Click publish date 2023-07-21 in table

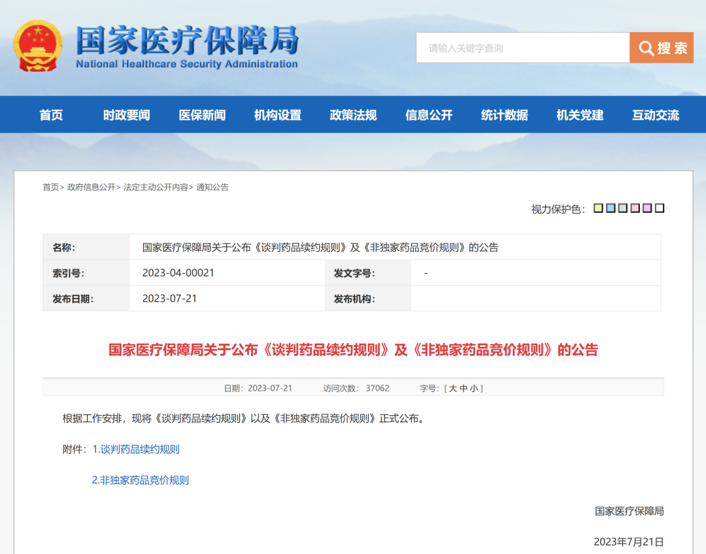tap(170, 299)
